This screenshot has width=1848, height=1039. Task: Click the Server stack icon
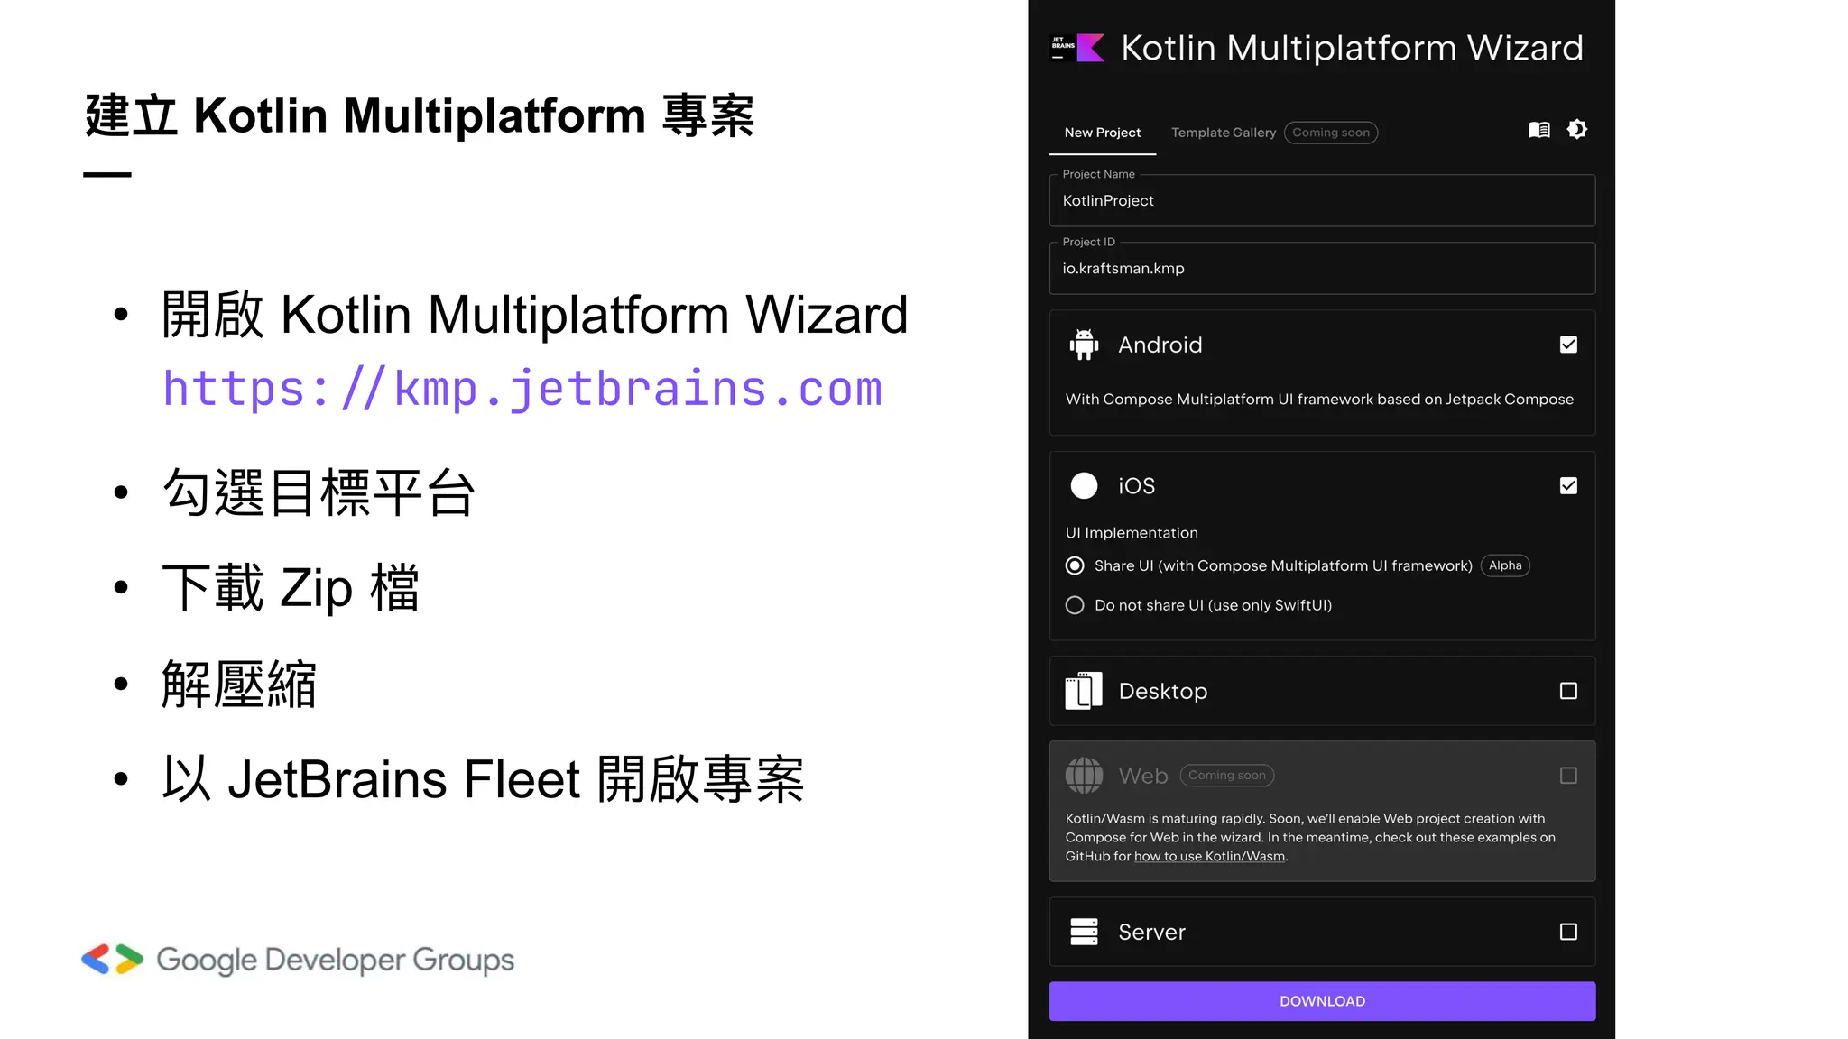1084,932
